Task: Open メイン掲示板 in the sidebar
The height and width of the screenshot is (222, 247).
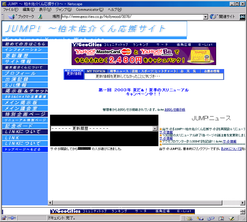Action: (x=25, y=103)
